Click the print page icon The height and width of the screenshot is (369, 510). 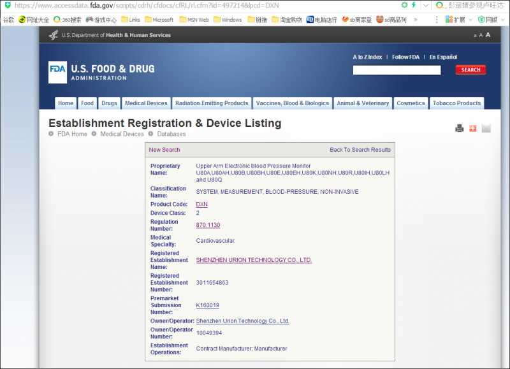tap(459, 129)
